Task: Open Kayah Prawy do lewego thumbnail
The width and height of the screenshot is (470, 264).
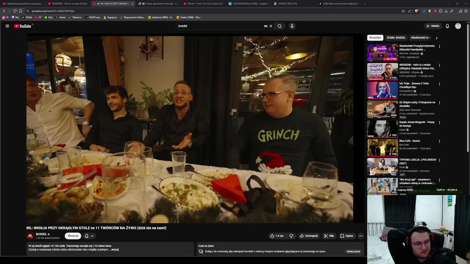Action: pyautogui.click(x=382, y=129)
